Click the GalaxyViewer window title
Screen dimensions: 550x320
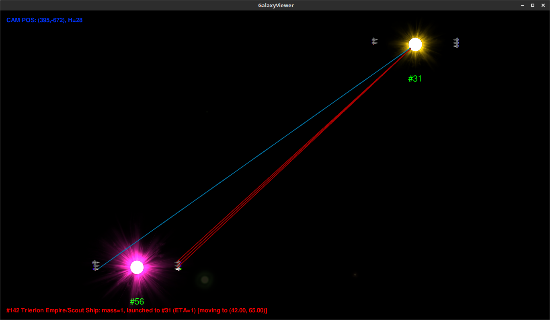(x=276, y=5)
